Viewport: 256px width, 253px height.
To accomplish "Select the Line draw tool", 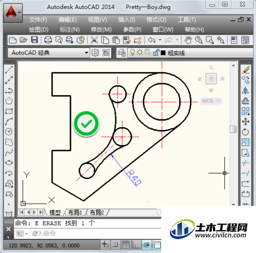I will [x=9, y=70].
